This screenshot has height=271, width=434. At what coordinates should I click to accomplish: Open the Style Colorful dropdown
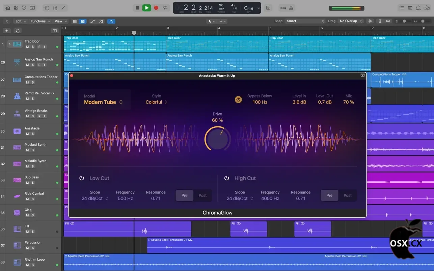[156, 102]
